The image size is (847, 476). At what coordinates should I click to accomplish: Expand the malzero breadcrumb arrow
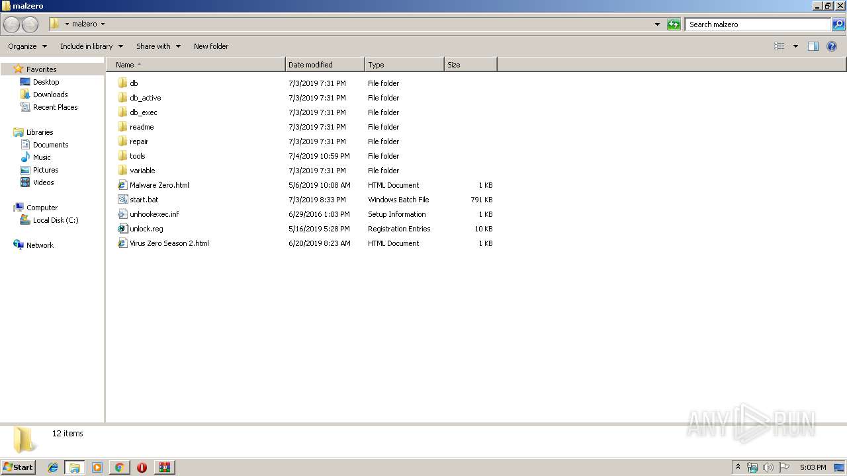coord(103,24)
